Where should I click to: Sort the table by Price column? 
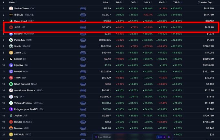(107, 2)
